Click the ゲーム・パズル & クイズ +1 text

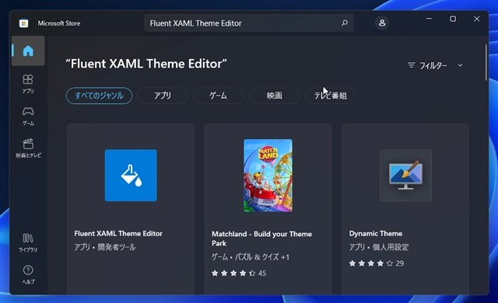[251, 256]
